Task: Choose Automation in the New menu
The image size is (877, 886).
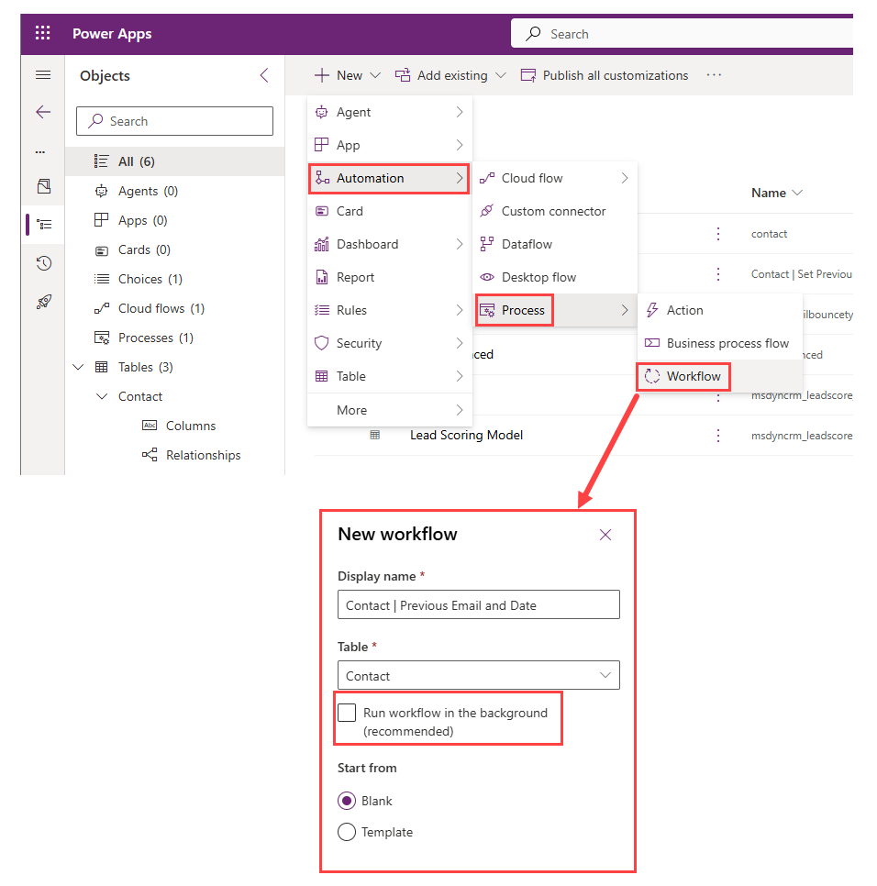Action: [x=389, y=179]
